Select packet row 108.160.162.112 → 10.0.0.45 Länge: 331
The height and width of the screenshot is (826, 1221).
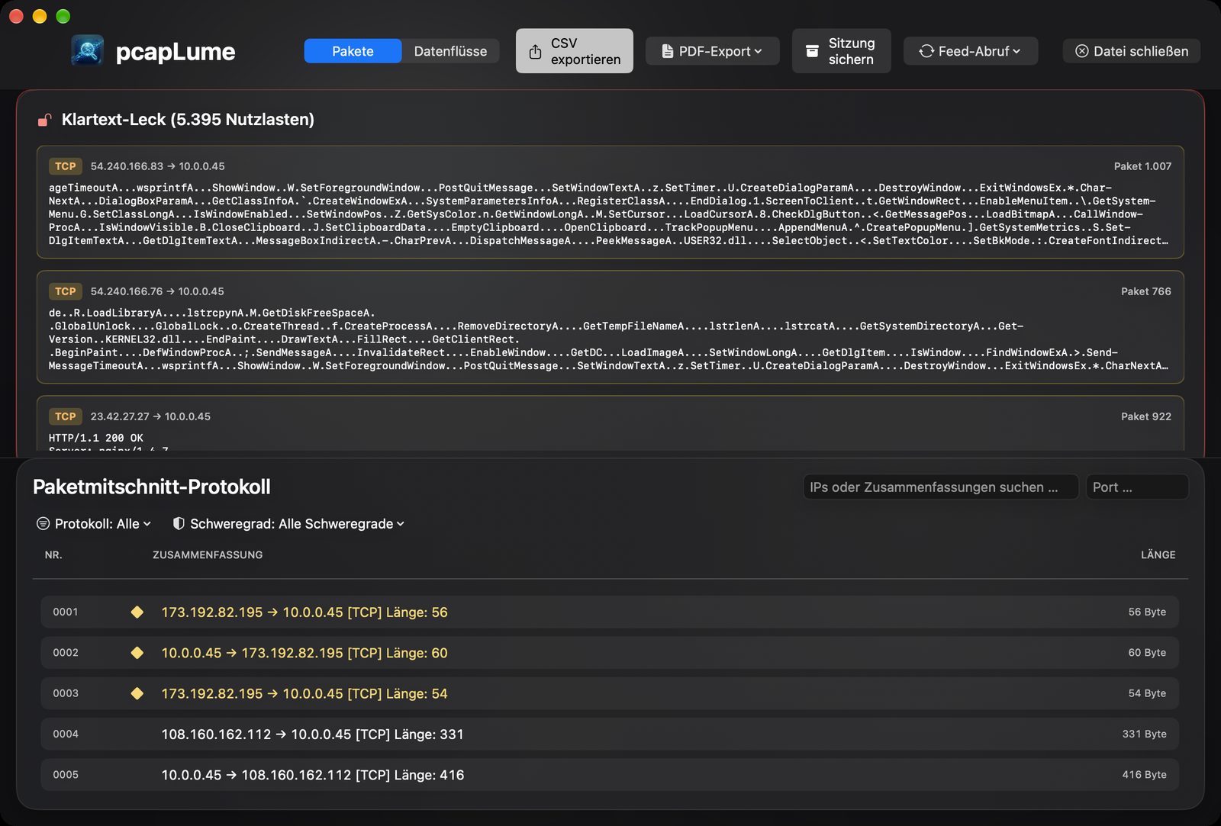[x=610, y=734]
